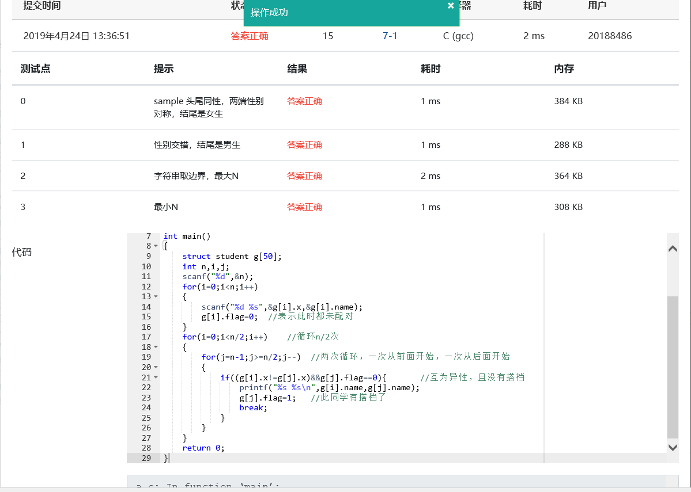The height and width of the screenshot is (492, 691).
Task: Click the code editor scroll up arrow
Action: coord(673,249)
